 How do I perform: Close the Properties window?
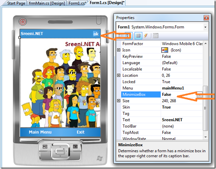(206, 18)
